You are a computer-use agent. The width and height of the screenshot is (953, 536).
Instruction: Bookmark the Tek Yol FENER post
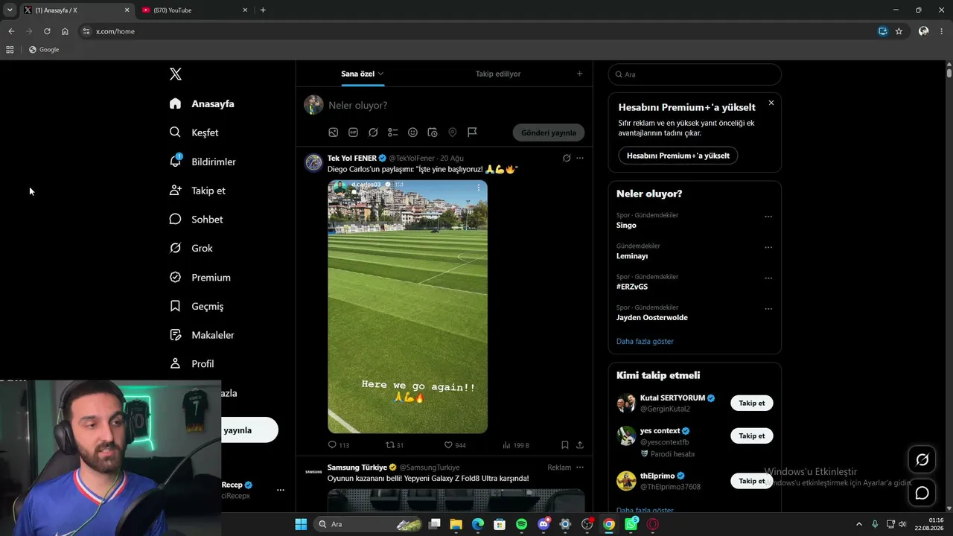point(565,445)
